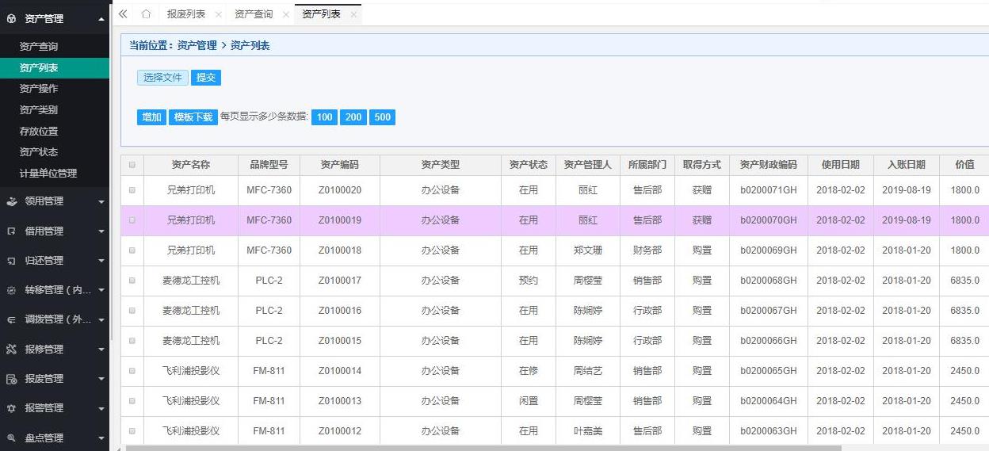This screenshot has width=989, height=451.
Task: Click the 归还管理 return icon
Action: click(11, 261)
